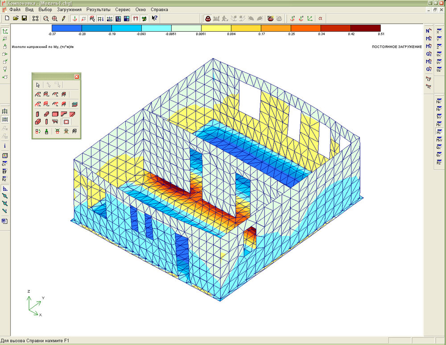The image size is (446, 345).
Task: Create a new document with the blank page icon
Action: click(x=7, y=18)
